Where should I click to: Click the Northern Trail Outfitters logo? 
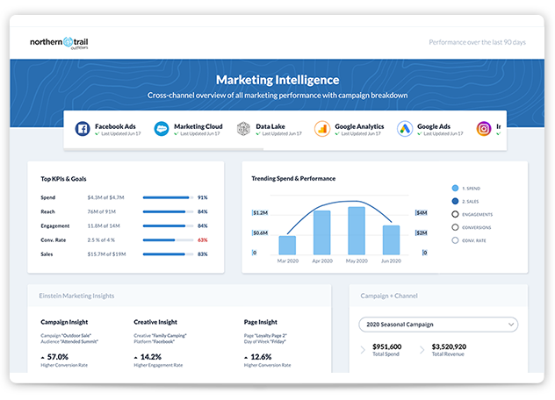[x=59, y=43]
